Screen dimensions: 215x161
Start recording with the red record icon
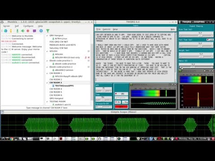28,31
